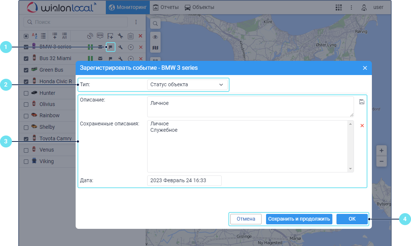
Task: Click the satellite connection header icon
Action: (x=90, y=36)
